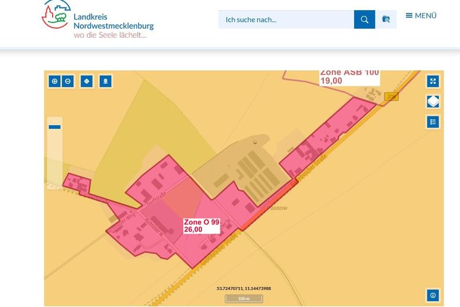
Task: Click the magnifier search button
Action: coord(364,19)
